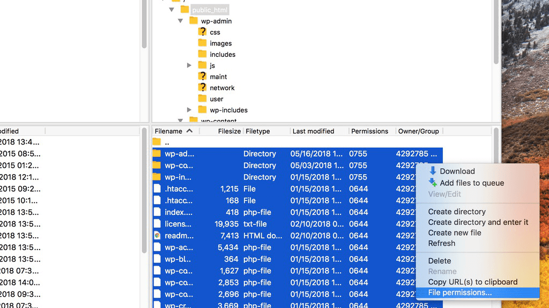Select the includes tree item
549x308 pixels.
tap(222, 54)
